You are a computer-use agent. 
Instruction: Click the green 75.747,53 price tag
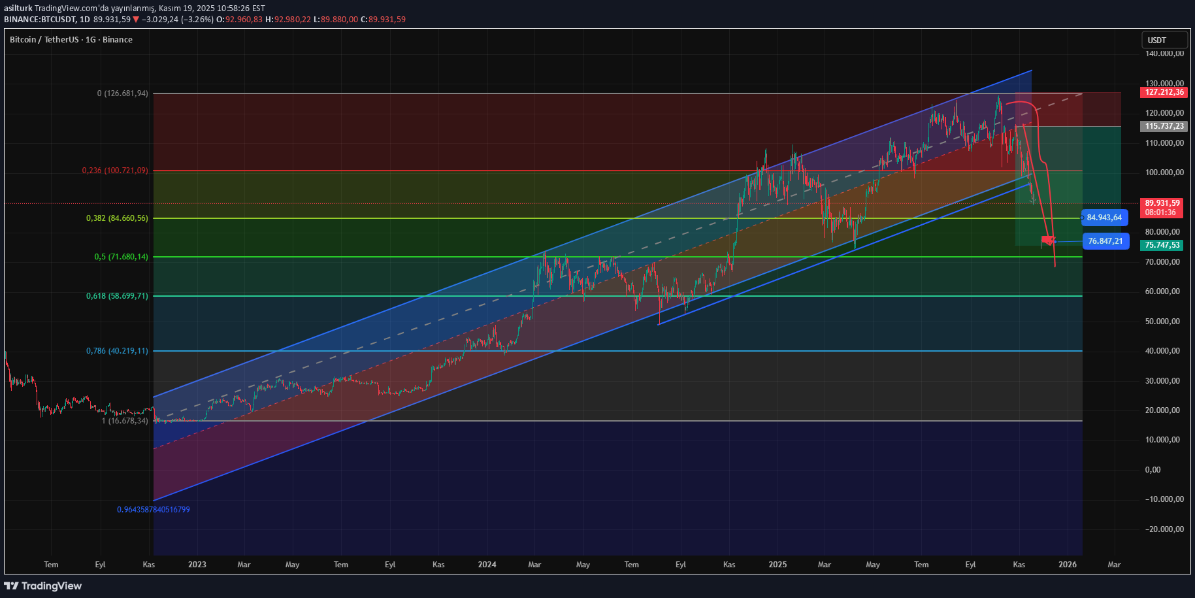tap(1162, 245)
